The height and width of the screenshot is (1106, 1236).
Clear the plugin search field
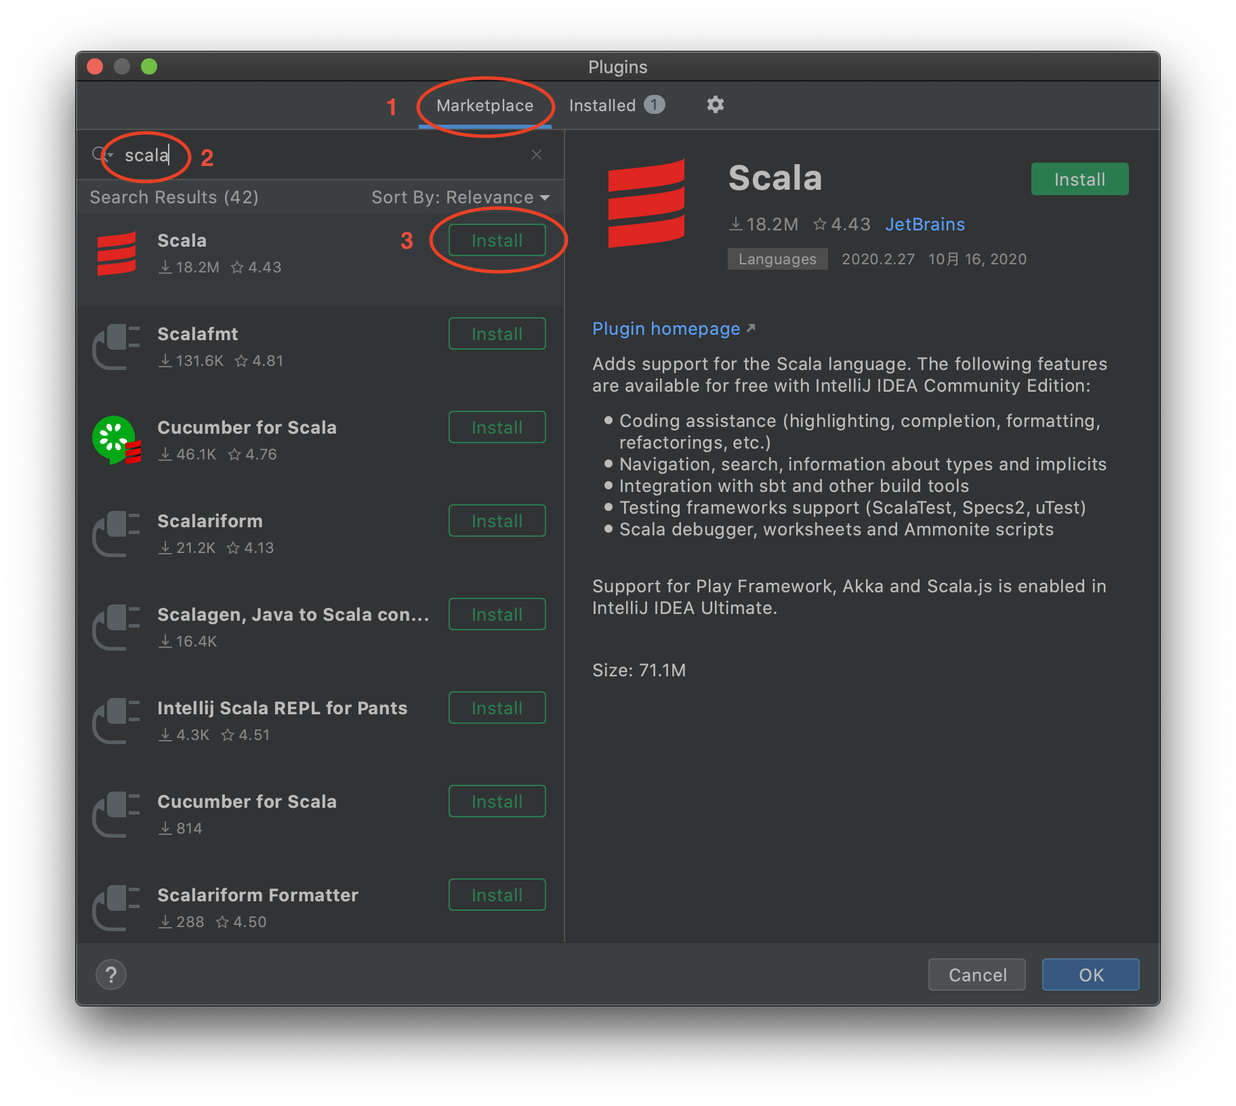[x=537, y=155]
